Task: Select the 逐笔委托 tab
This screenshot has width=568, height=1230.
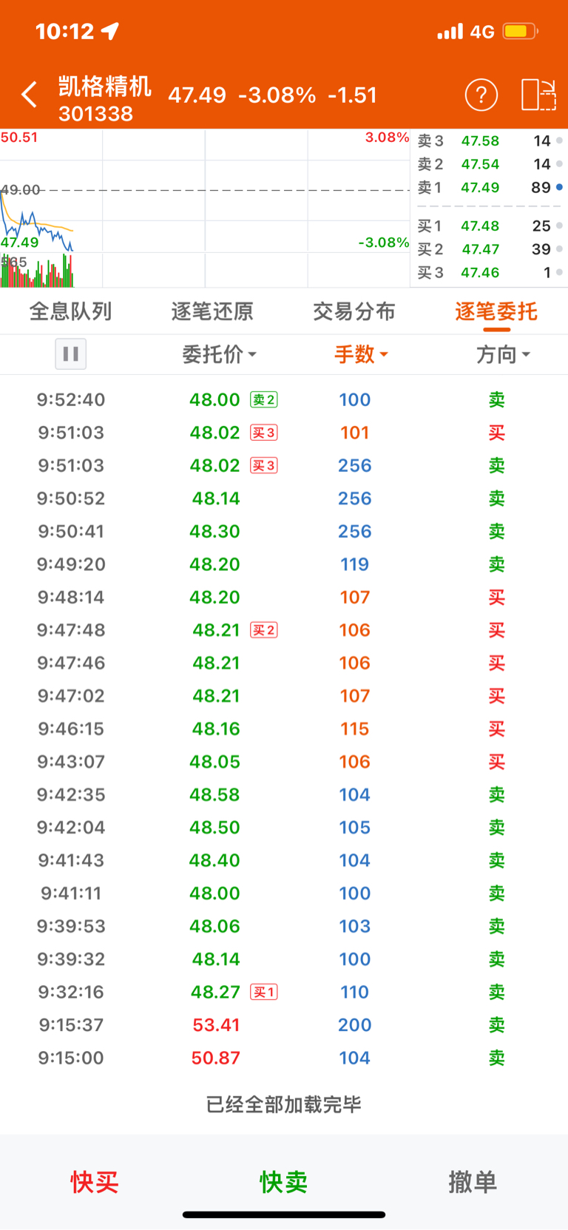Action: (x=496, y=311)
